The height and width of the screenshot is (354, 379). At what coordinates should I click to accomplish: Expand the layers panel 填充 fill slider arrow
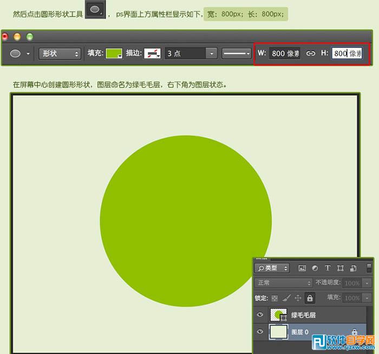[x=367, y=298]
